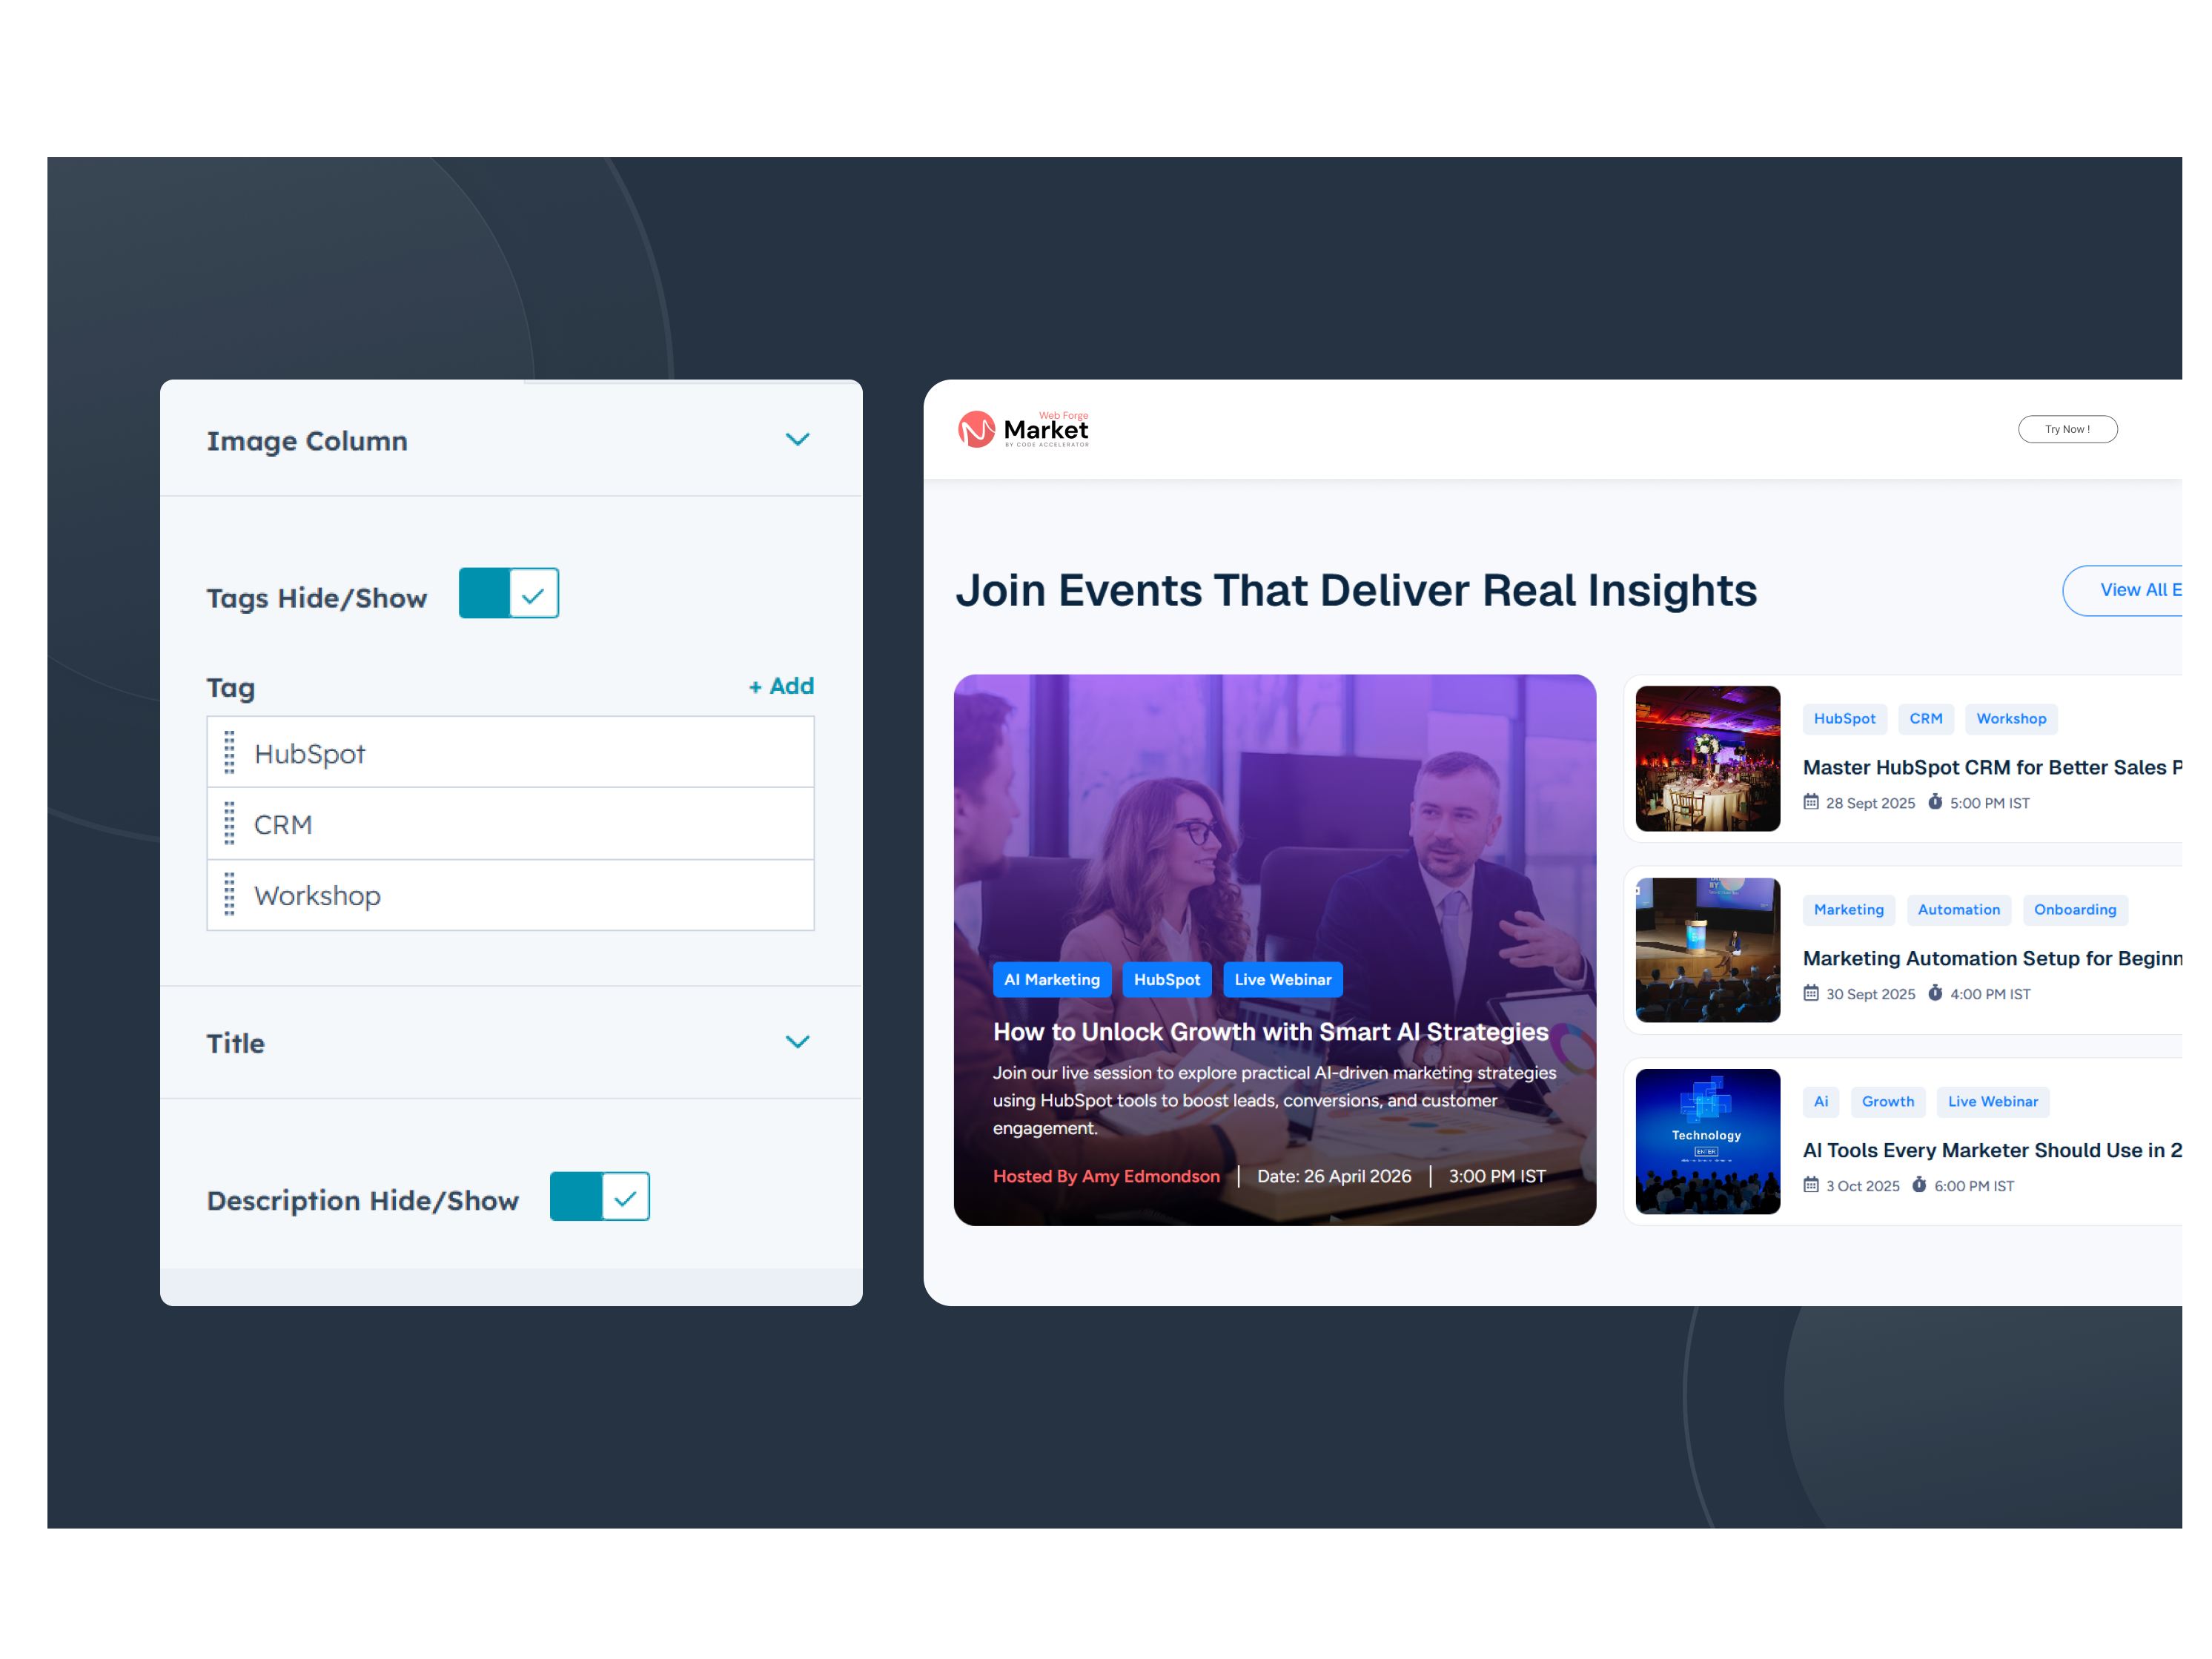Screen dimensions: 2212x1659
Task: Click the Title section heading
Action: tap(236, 1043)
